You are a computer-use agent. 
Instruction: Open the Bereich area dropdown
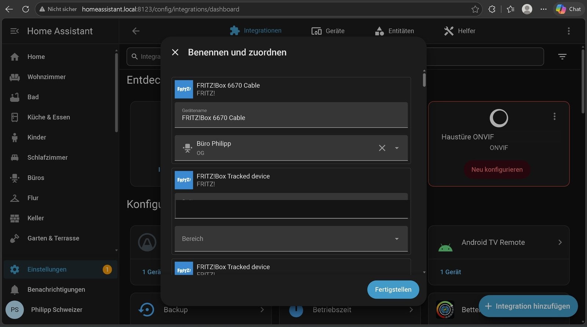pyautogui.click(x=291, y=239)
